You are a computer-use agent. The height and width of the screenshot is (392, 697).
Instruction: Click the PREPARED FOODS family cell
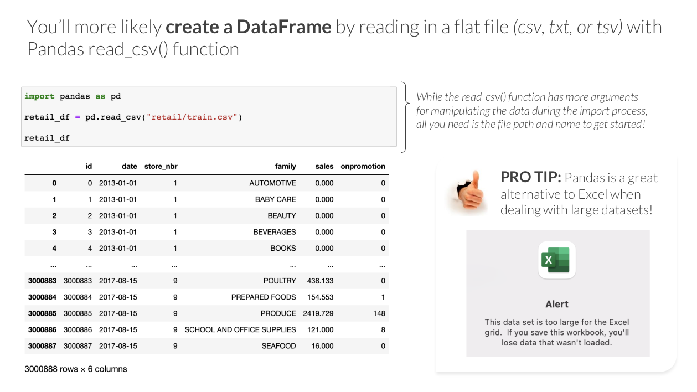point(264,297)
